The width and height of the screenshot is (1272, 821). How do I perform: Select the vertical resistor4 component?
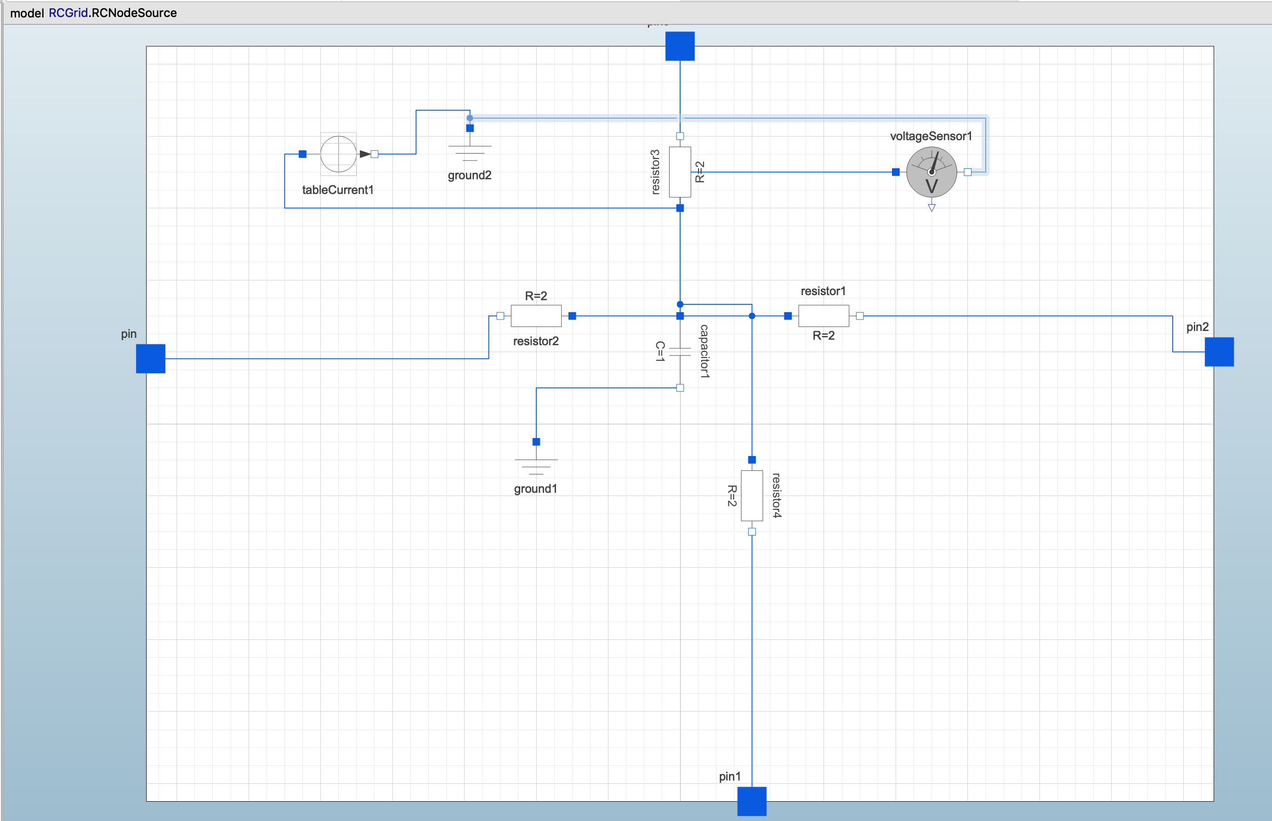tap(752, 496)
